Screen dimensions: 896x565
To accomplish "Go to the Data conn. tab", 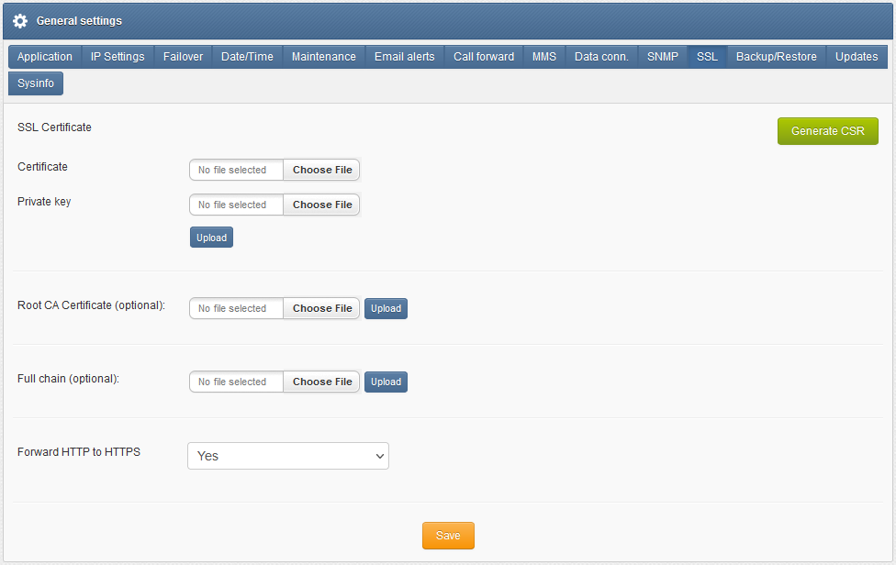I will [x=601, y=57].
